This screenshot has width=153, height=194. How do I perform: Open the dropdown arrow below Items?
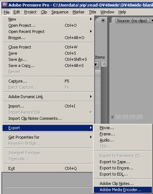tap(96, 64)
